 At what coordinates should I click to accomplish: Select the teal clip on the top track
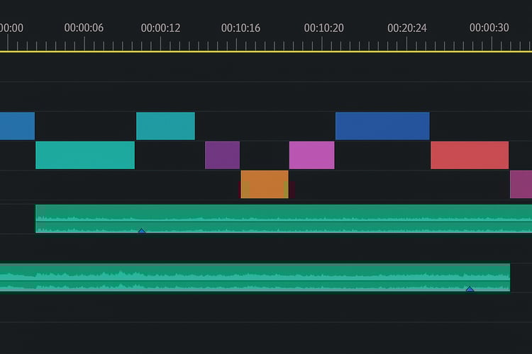pyautogui.click(x=165, y=126)
